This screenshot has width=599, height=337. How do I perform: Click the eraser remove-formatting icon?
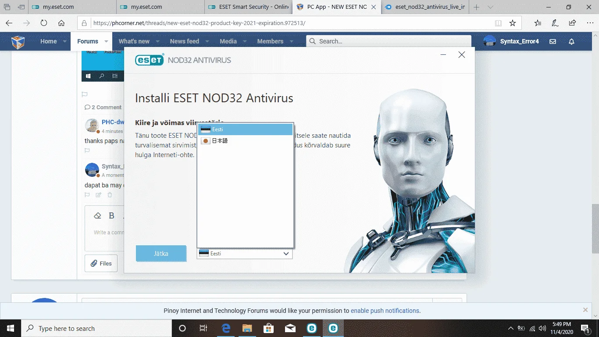98,215
